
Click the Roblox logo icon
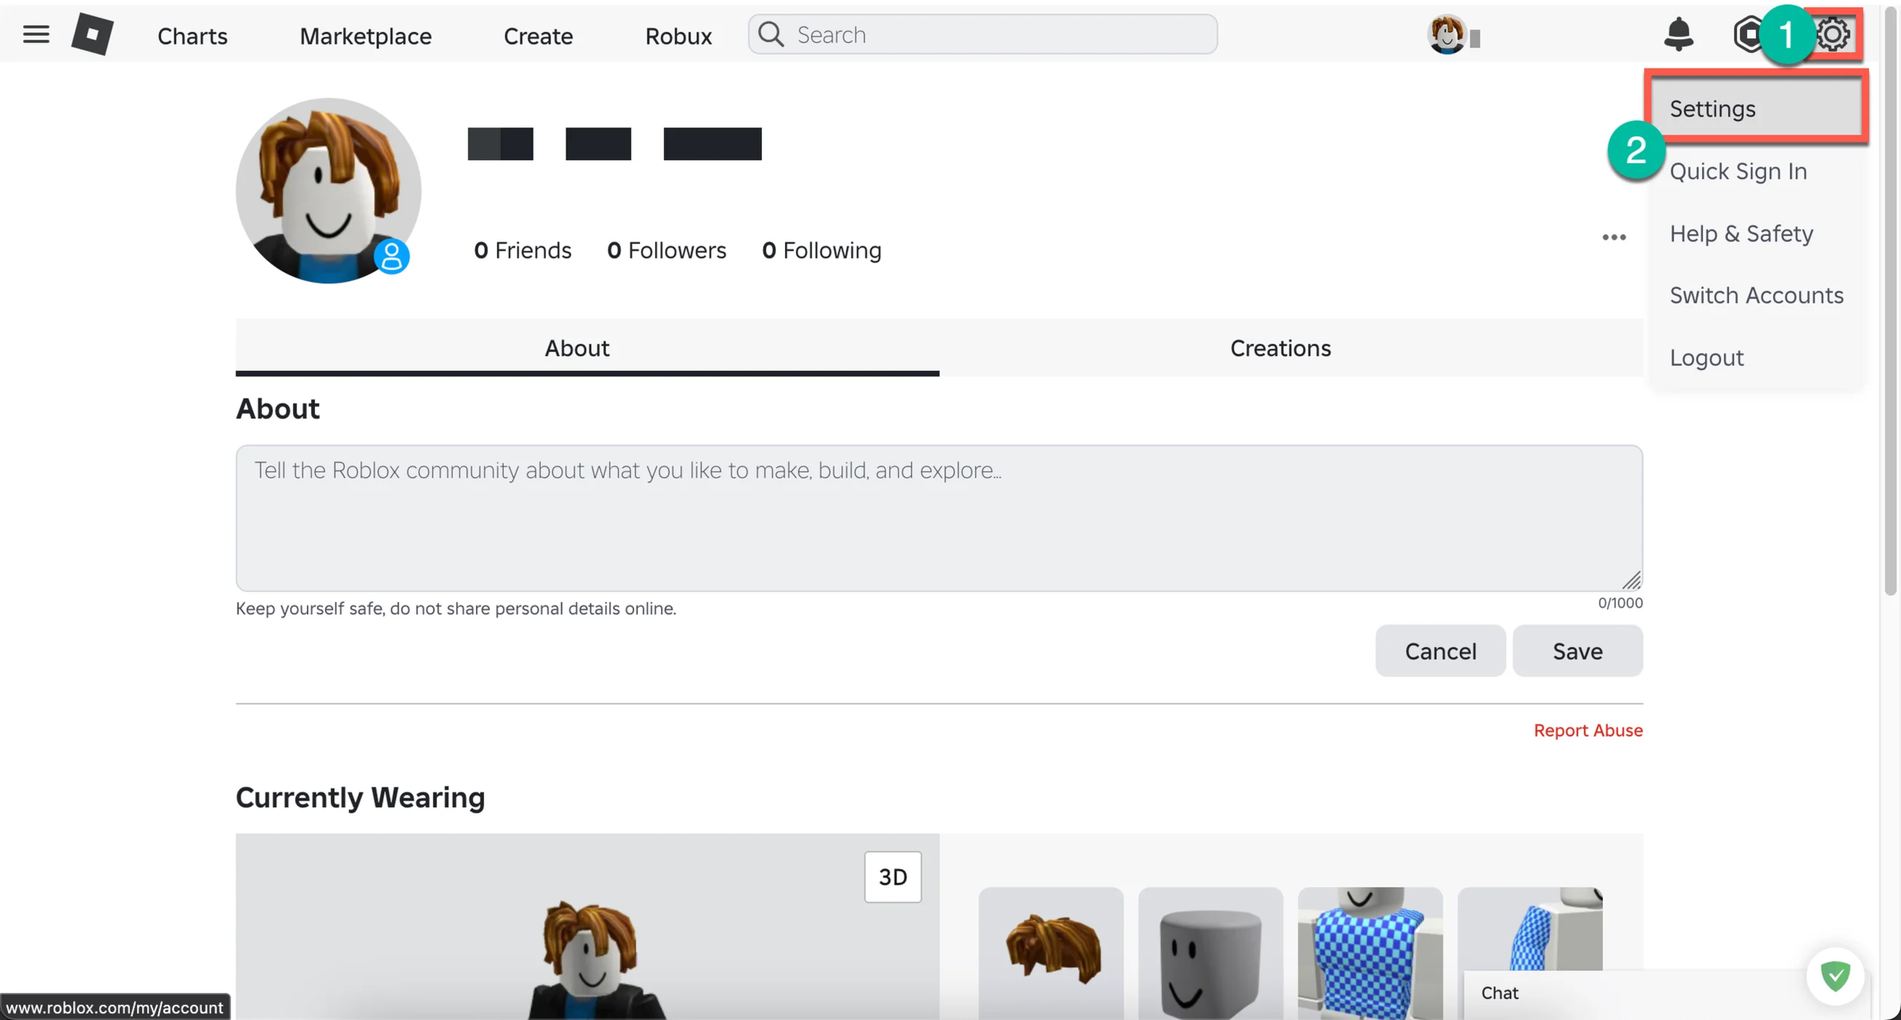[x=92, y=34]
